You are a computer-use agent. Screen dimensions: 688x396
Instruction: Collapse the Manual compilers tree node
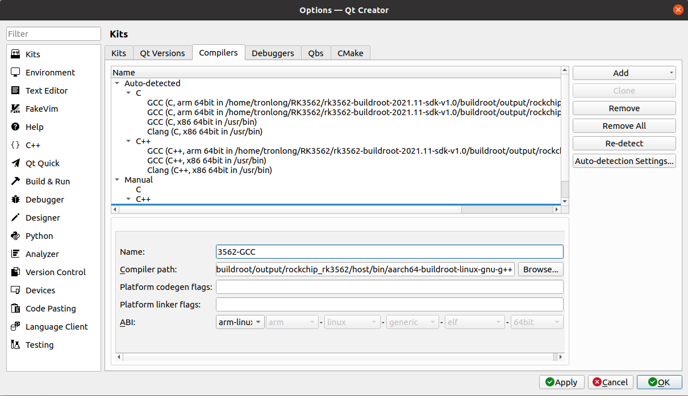(x=117, y=180)
